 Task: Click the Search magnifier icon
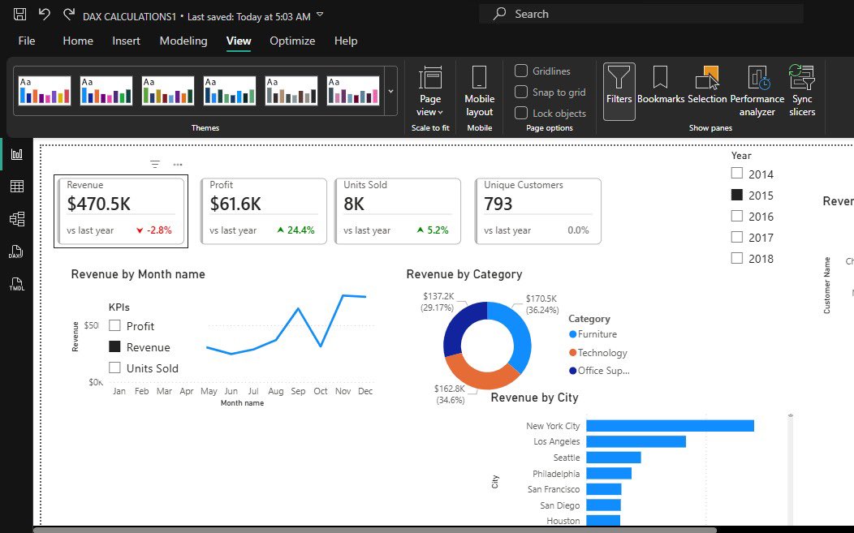click(x=499, y=14)
